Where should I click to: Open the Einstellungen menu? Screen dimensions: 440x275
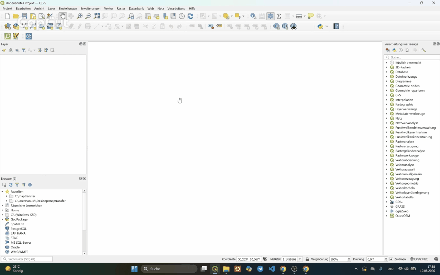click(68, 9)
